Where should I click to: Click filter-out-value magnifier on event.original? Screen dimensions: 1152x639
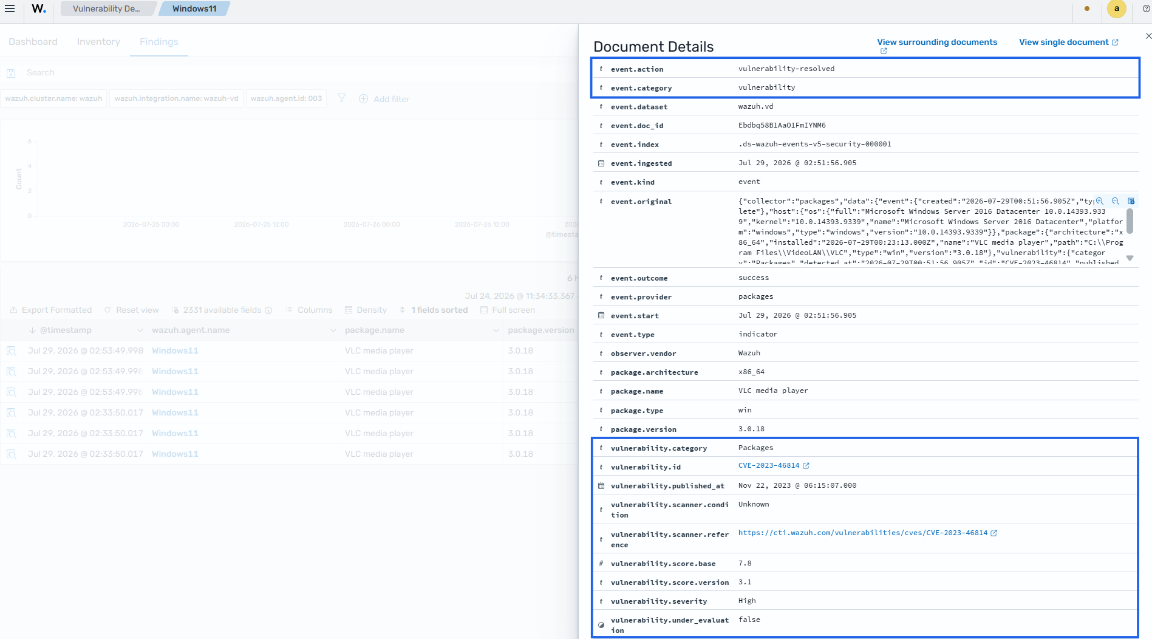[x=1116, y=201]
